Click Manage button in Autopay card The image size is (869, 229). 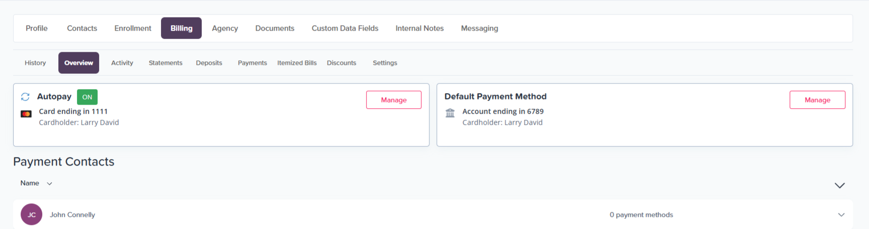pyautogui.click(x=393, y=100)
